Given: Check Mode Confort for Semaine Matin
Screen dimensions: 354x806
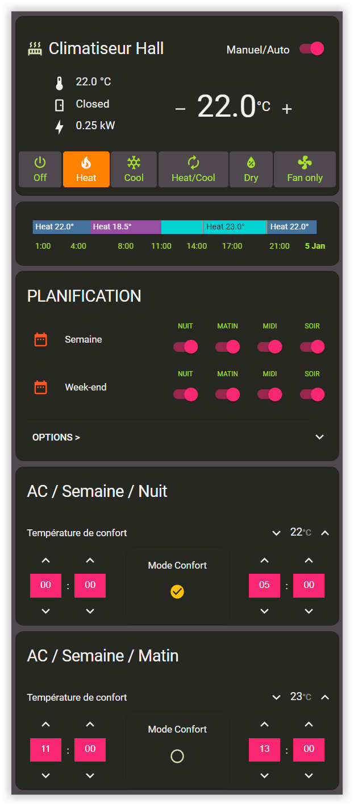Looking at the screenshot, I should [177, 756].
